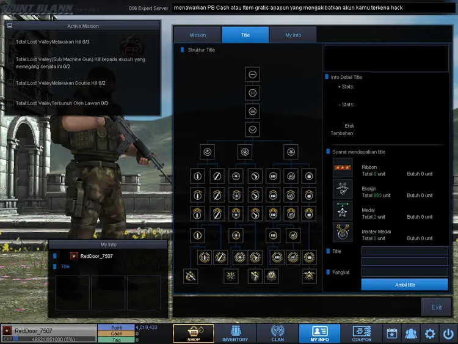Screen dimensions: 458x344
Task: Select the bullet title with single chevron
Action: (197, 195)
